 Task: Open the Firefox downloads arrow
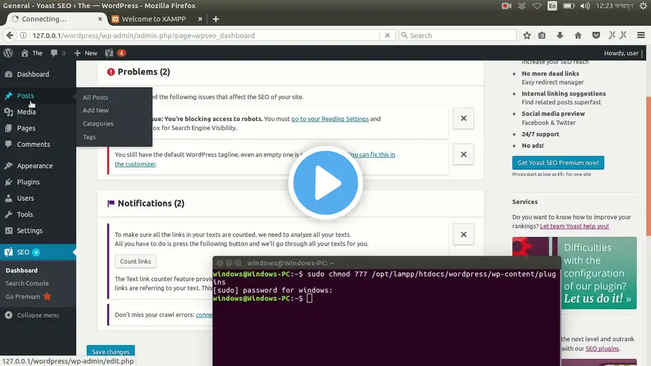click(560, 35)
